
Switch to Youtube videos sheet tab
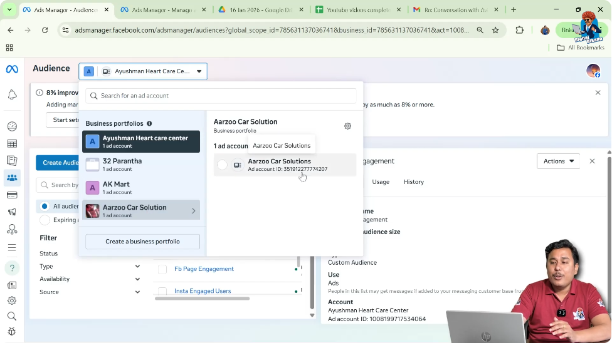[358, 10]
